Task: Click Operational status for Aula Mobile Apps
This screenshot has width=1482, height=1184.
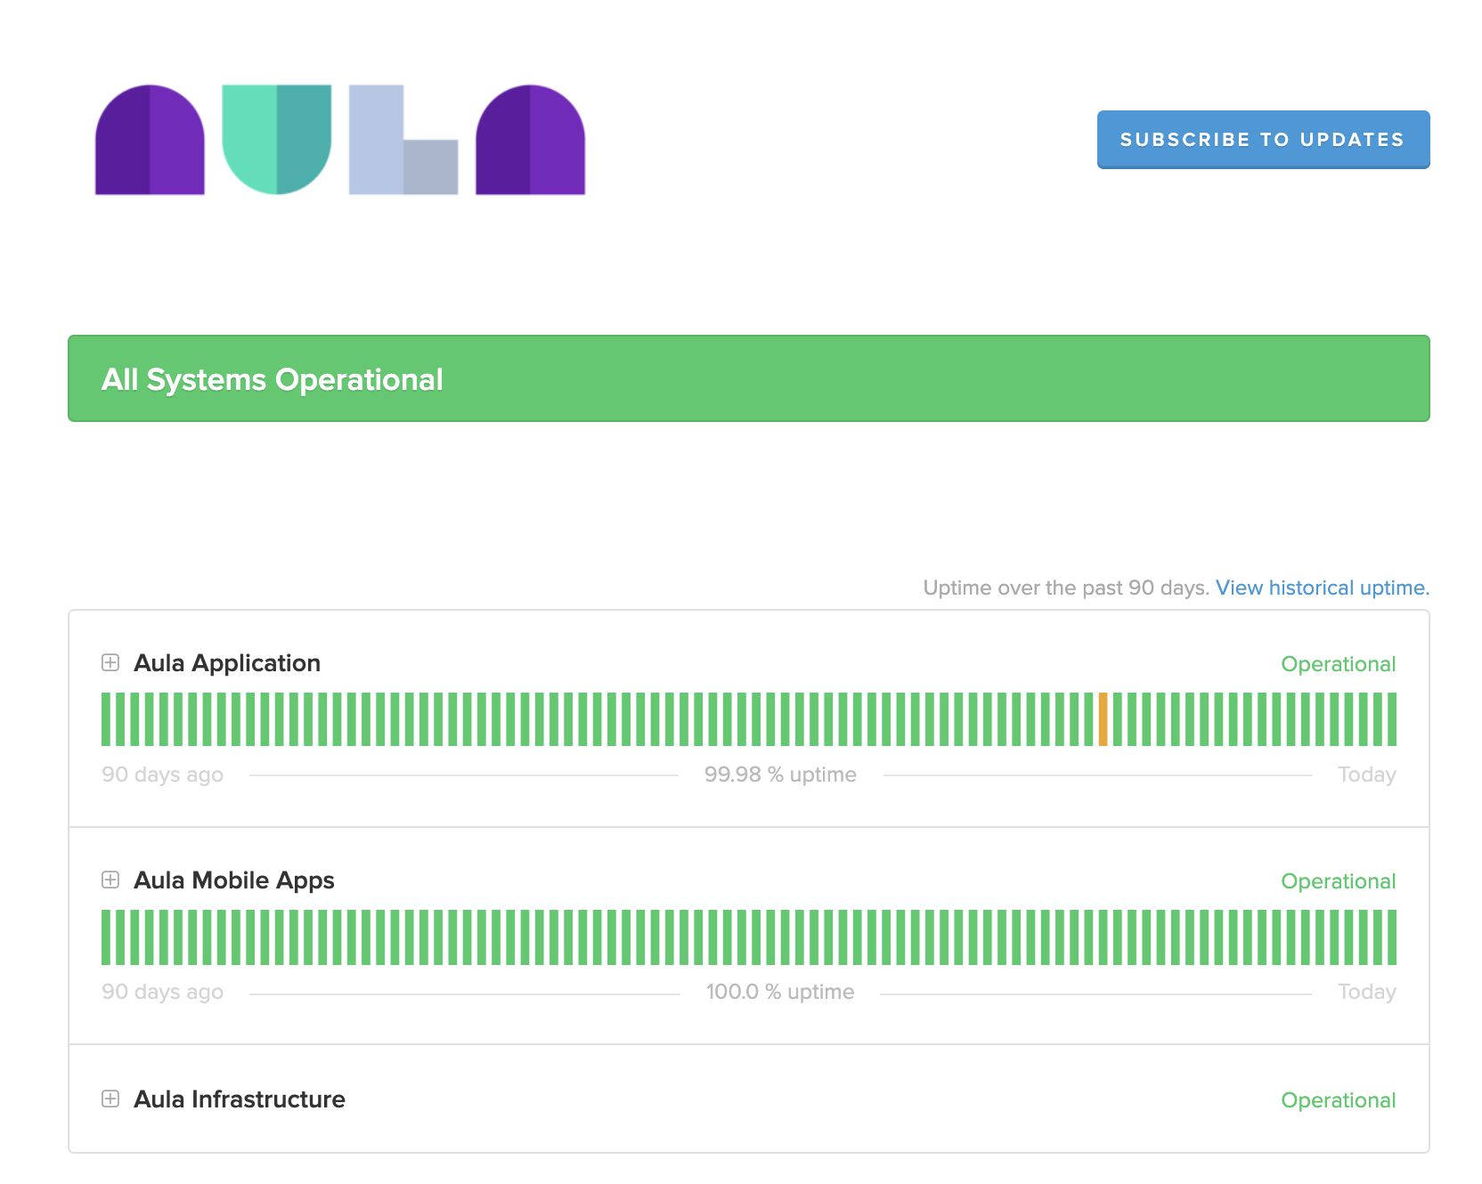Action: point(1339,881)
